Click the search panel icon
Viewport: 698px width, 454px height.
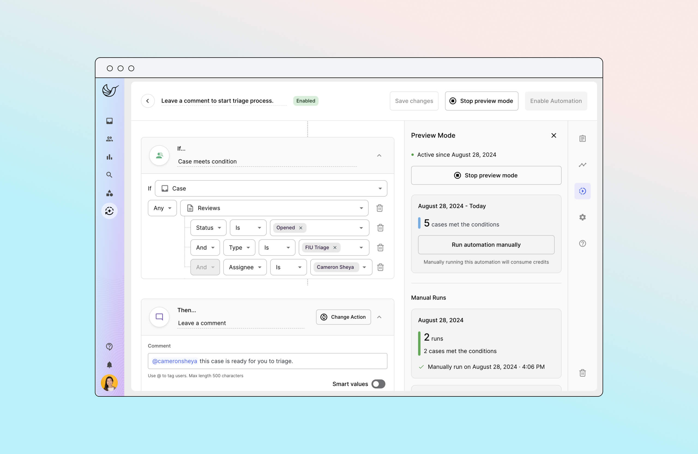(109, 175)
